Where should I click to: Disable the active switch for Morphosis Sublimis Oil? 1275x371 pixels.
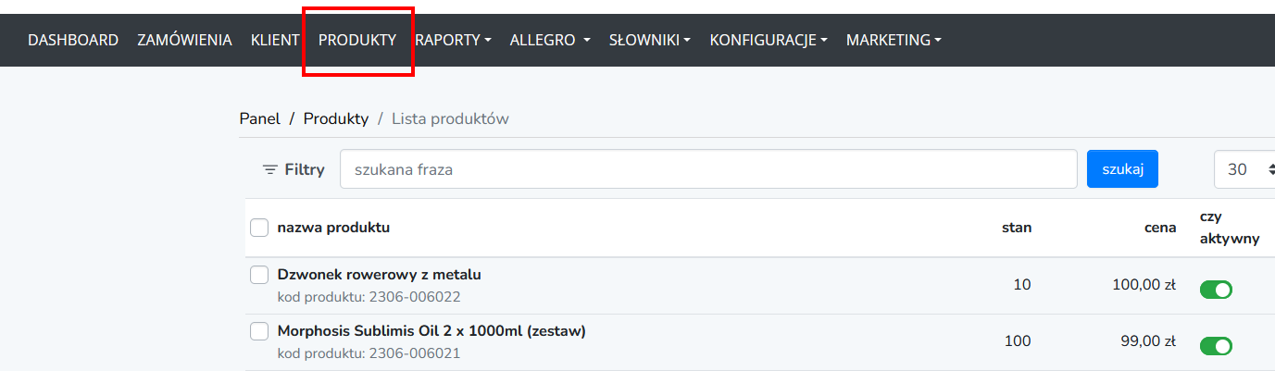[x=1217, y=346]
